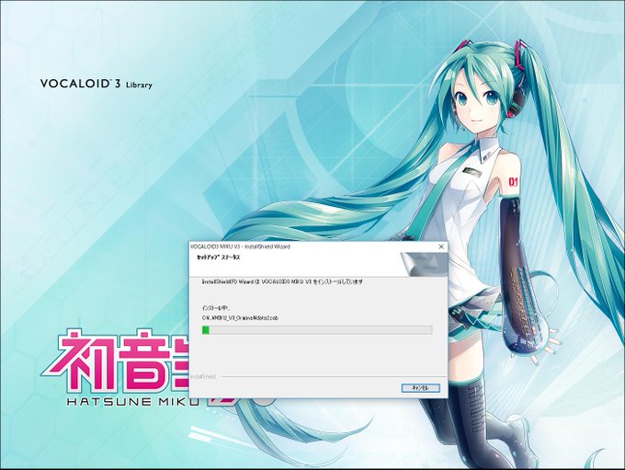Click the green installation progress bar
The height and width of the screenshot is (470, 625).
coord(317,330)
